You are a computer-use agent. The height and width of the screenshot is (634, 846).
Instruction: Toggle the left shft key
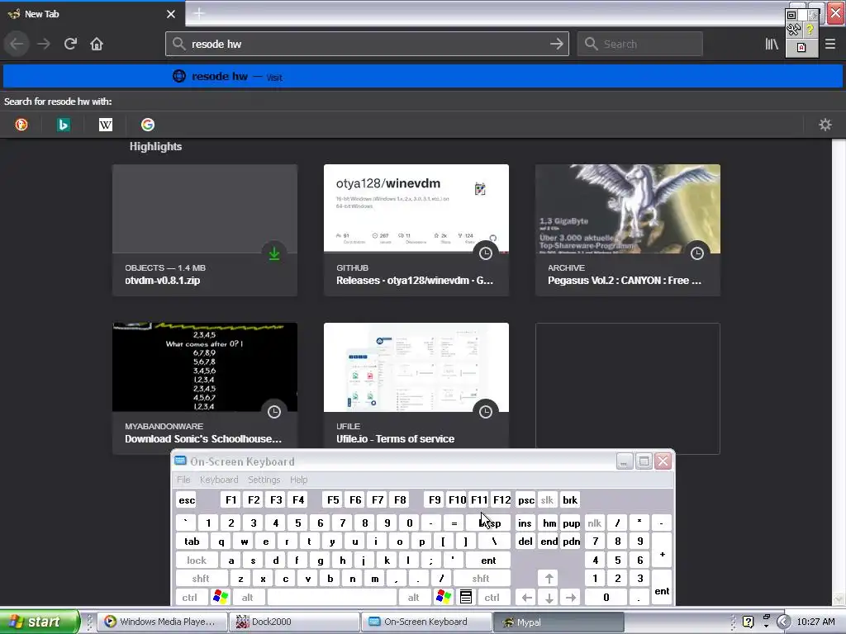point(201,579)
